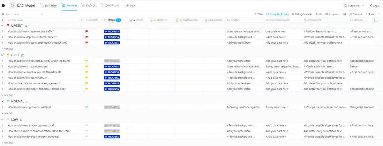Open the Columns settings
Image resolution: width=383 pixels, height=146 pixels.
click(x=356, y=14)
